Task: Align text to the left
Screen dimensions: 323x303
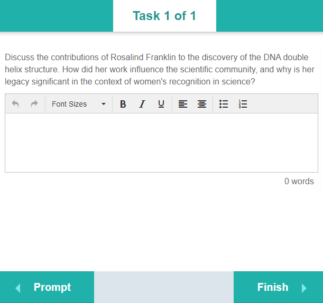Action: 183,104
